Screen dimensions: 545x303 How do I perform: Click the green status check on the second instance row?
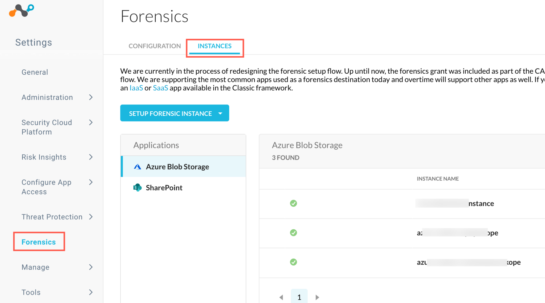pos(294,233)
